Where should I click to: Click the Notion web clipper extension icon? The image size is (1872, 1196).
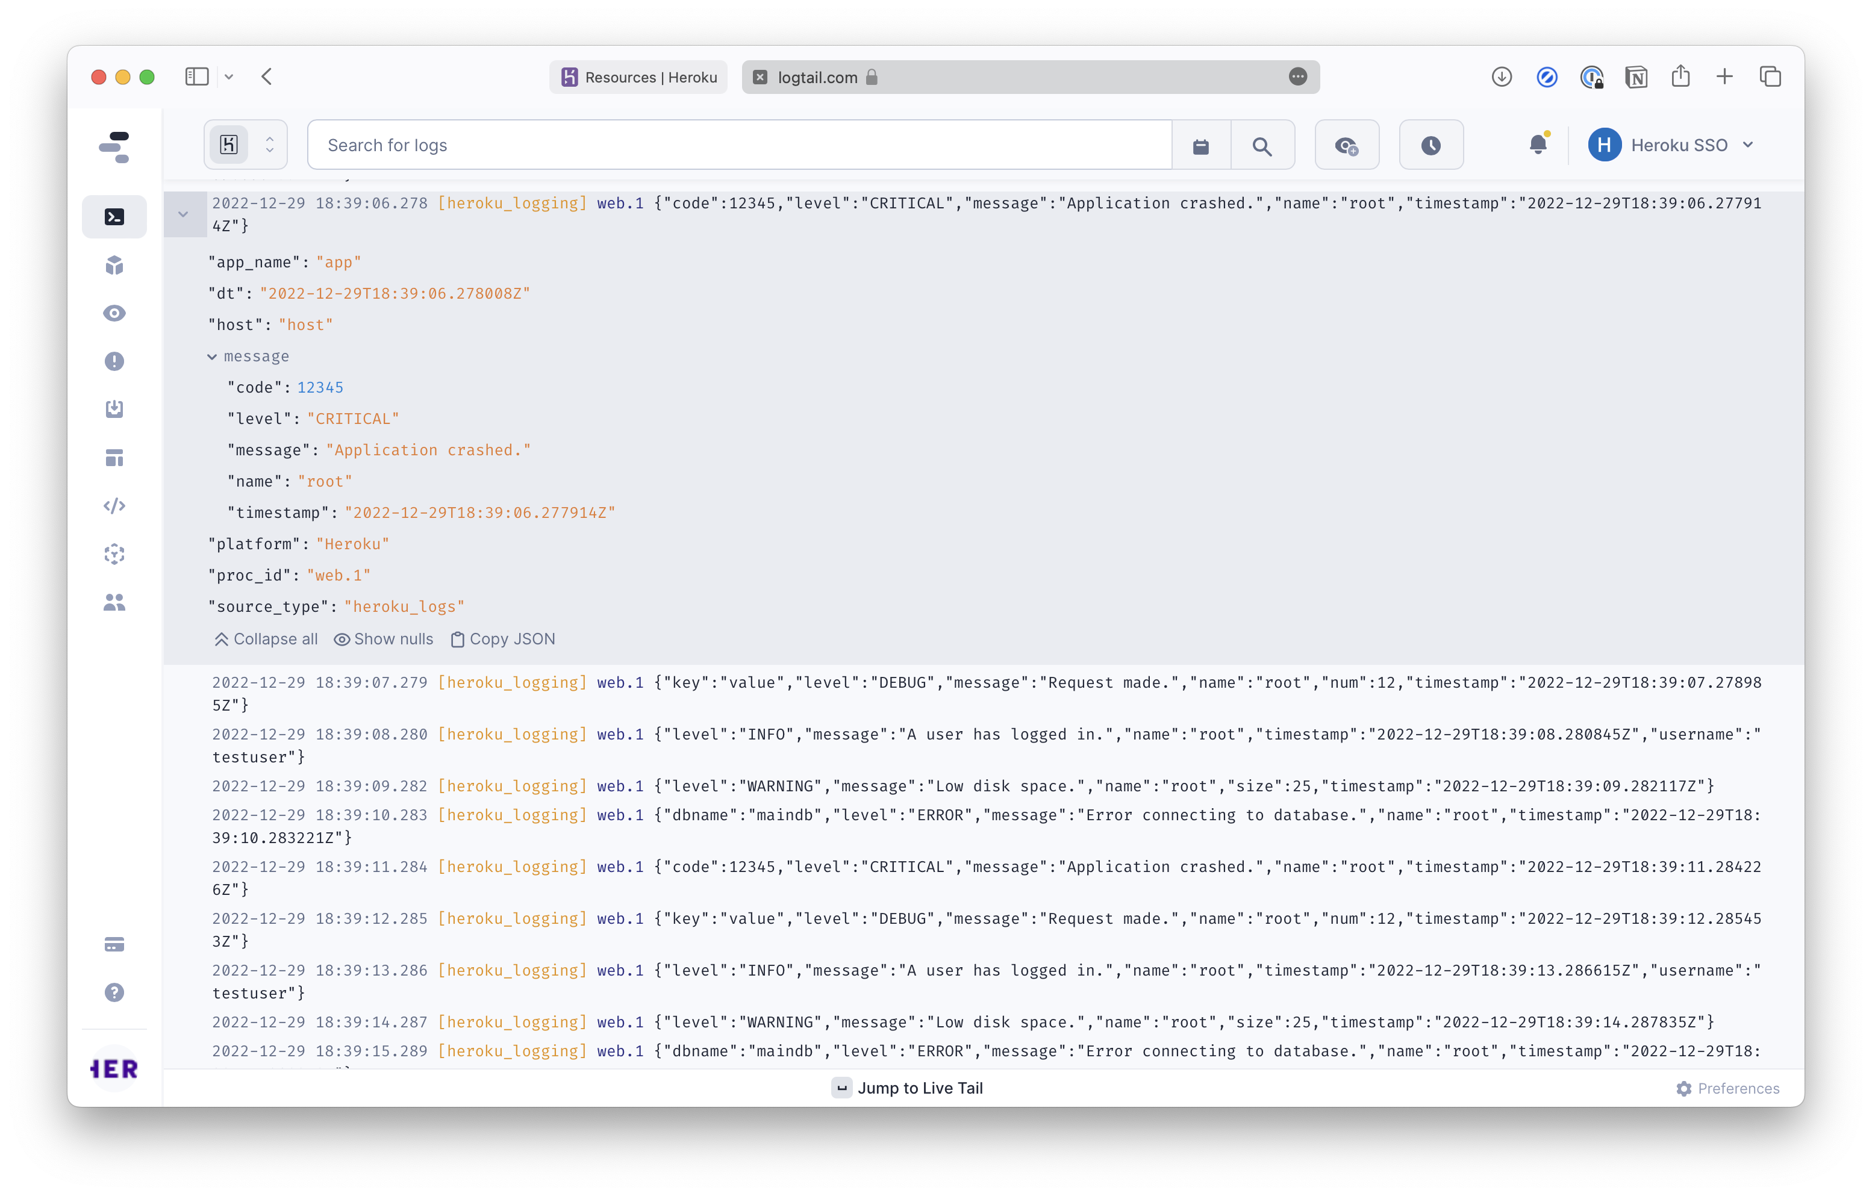click(1636, 77)
